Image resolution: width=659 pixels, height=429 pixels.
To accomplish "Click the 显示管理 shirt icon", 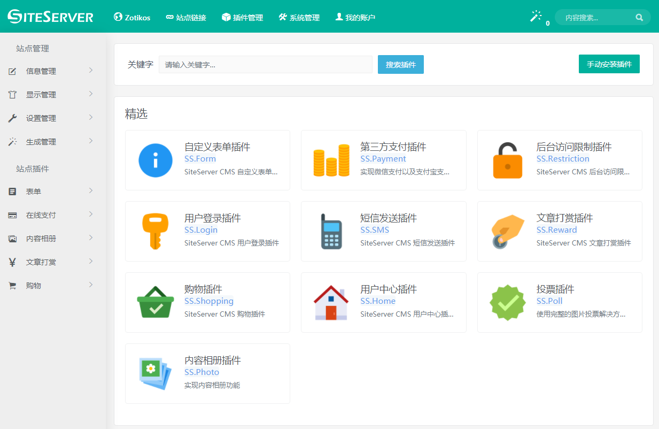I will (12, 95).
